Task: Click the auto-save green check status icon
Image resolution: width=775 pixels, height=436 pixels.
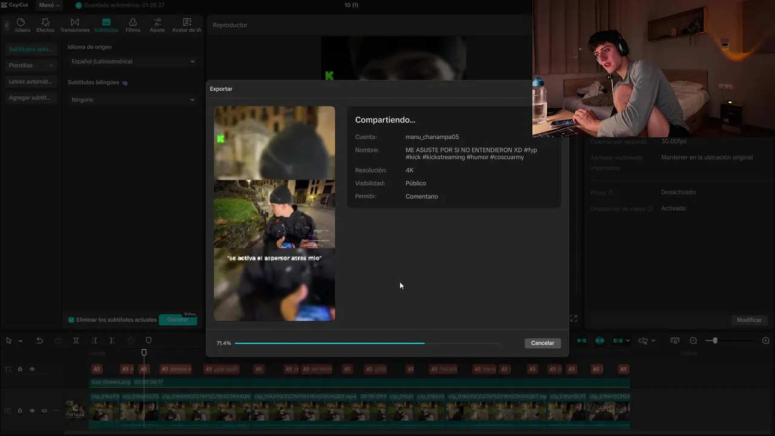Action: [78, 5]
